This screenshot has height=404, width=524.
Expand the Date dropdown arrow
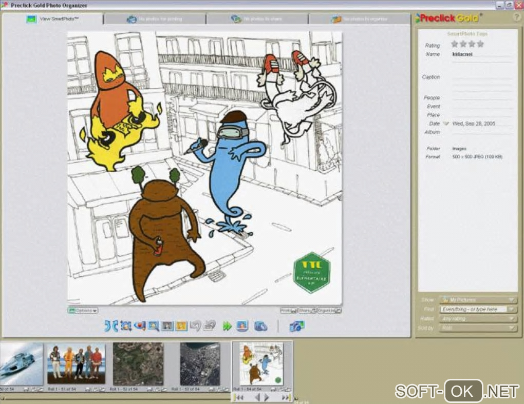coord(445,124)
